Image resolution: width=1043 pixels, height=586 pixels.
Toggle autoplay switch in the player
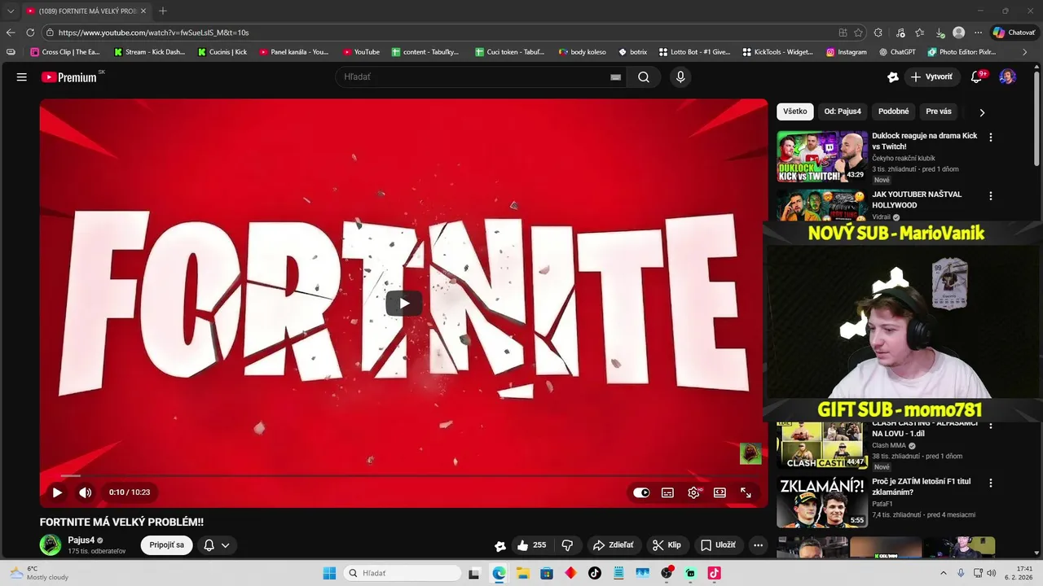point(641,492)
